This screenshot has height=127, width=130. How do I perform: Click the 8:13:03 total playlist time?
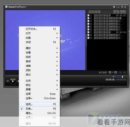(x=103, y=72)
